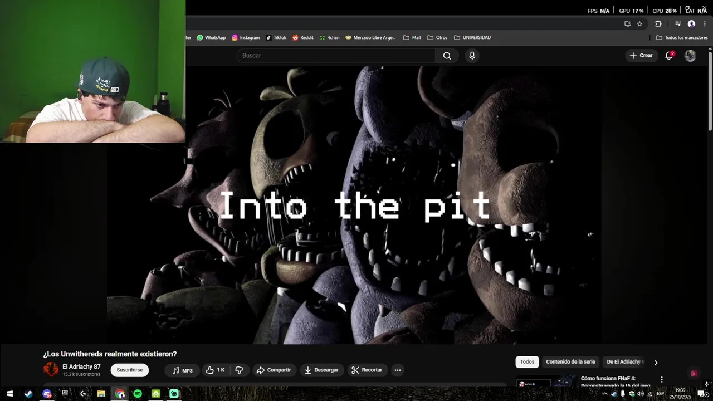Screen dimensions: 713x401
Task: Select the Todos chip
Action: point(527,362)
